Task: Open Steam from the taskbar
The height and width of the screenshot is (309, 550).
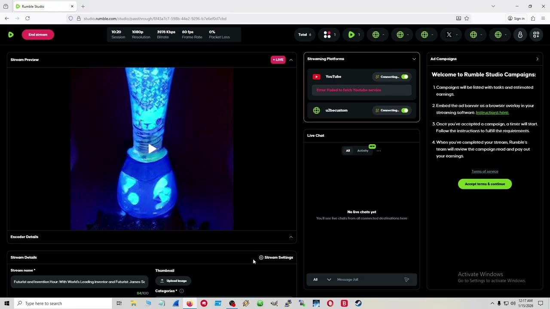Action: (x=358, y=303)
